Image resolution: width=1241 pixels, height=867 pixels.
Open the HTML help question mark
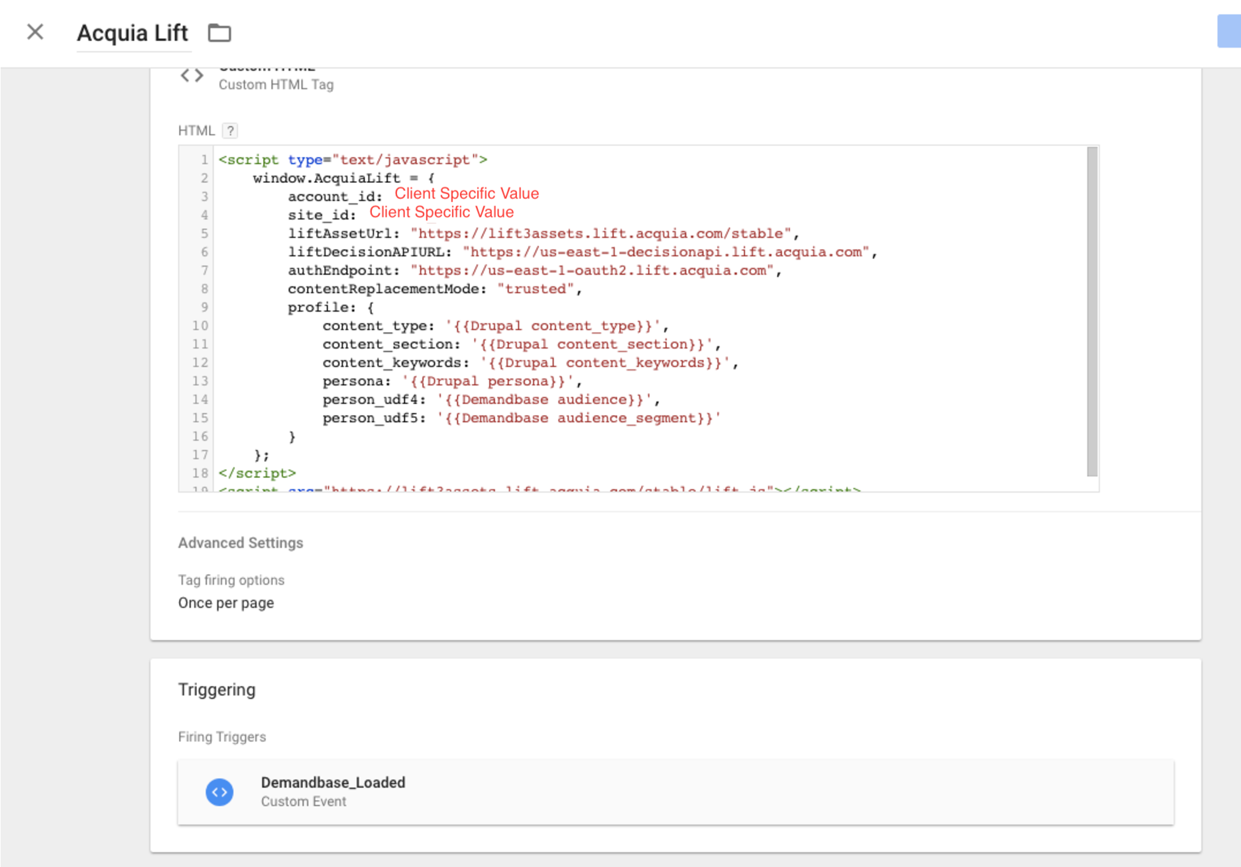coord(230,131)
